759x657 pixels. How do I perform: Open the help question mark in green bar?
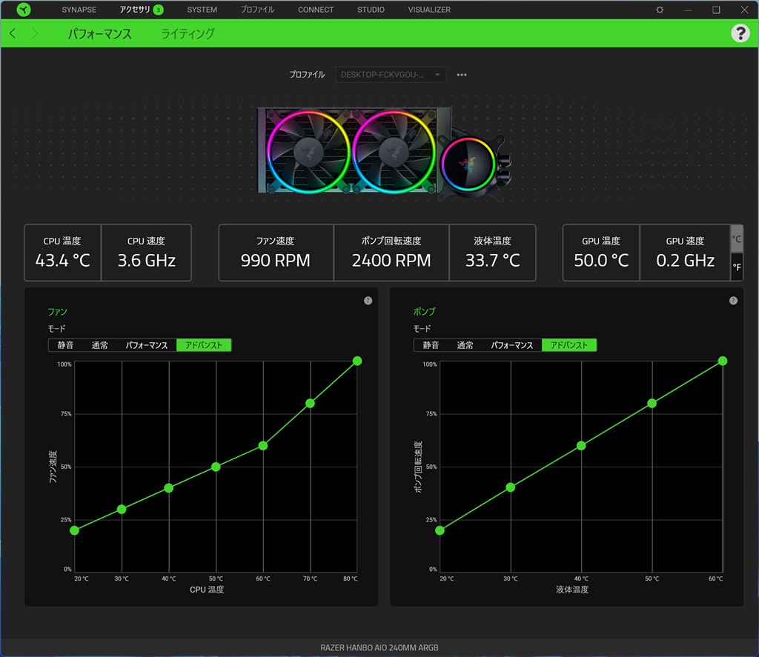(740, 33)
